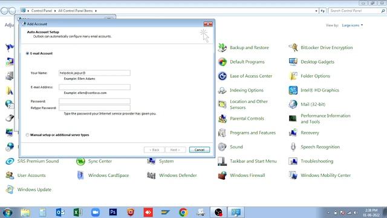This screenshot has height=218, width=387.
Task: Open Parental Controls icon
Action: [223, 119]
